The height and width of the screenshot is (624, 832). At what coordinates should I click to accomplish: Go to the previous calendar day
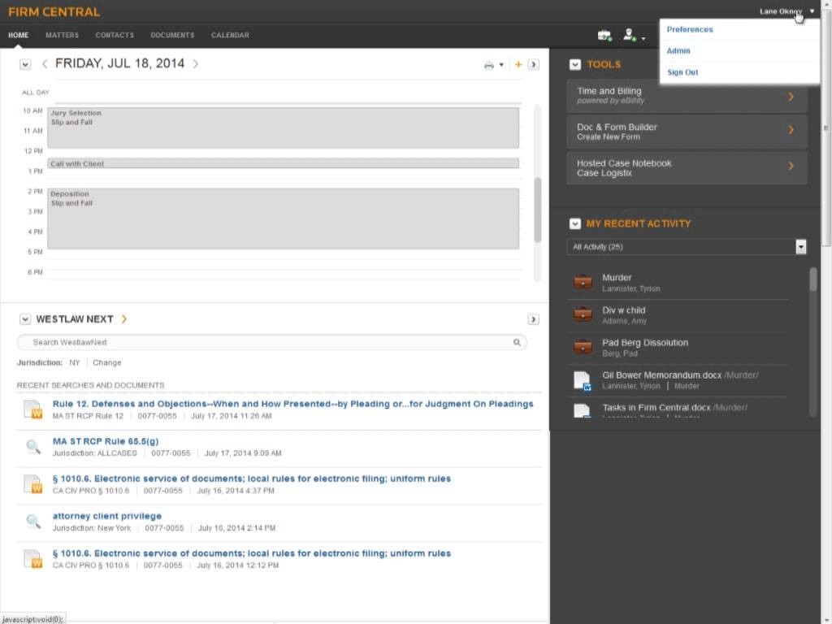[x=45, y=63]
